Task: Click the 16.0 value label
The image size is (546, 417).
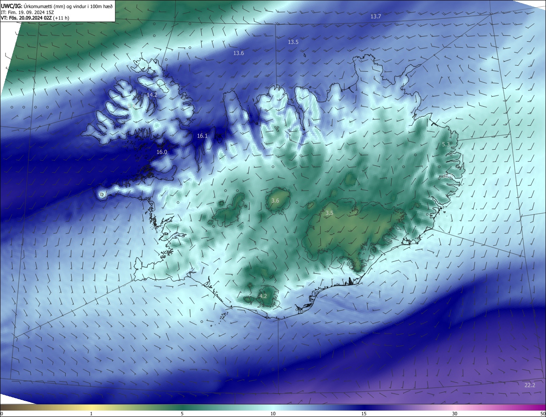Action: click(x=162, y=152)
